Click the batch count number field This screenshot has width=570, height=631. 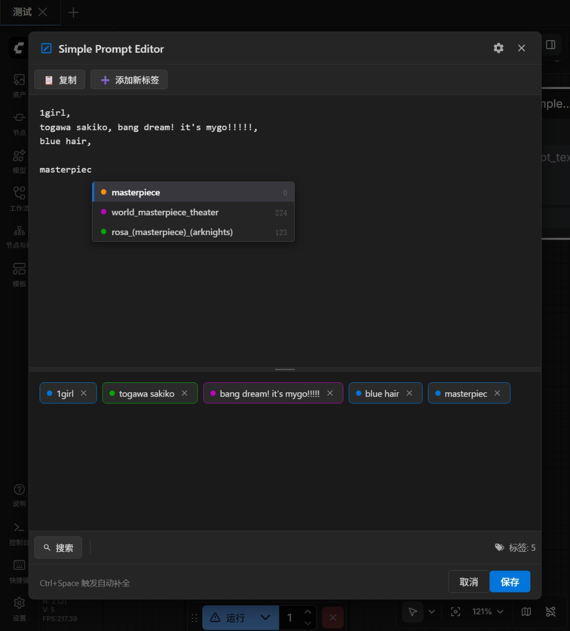tap(290, 617)
